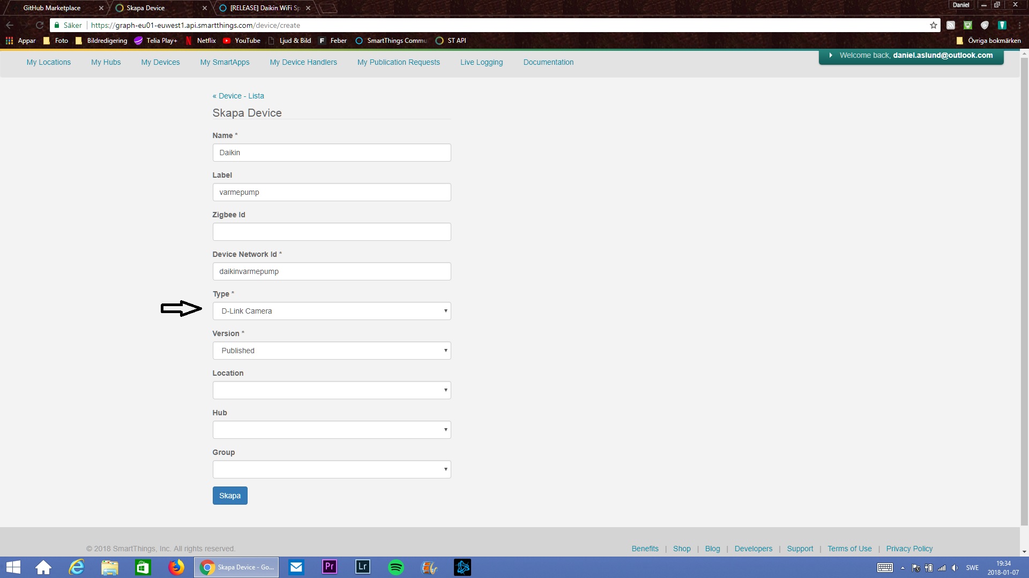Switch to the GitHub Marketplace tab
The image size is (1029, 578).
[x=52, y=8]
